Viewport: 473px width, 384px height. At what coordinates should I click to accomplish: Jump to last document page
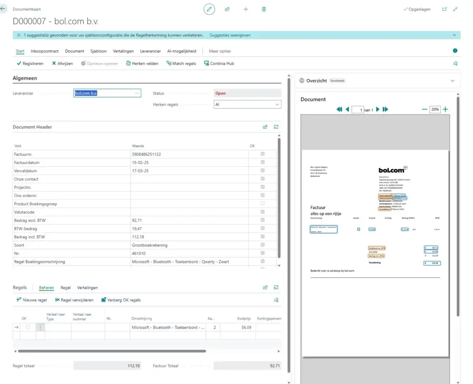(385, 109)
